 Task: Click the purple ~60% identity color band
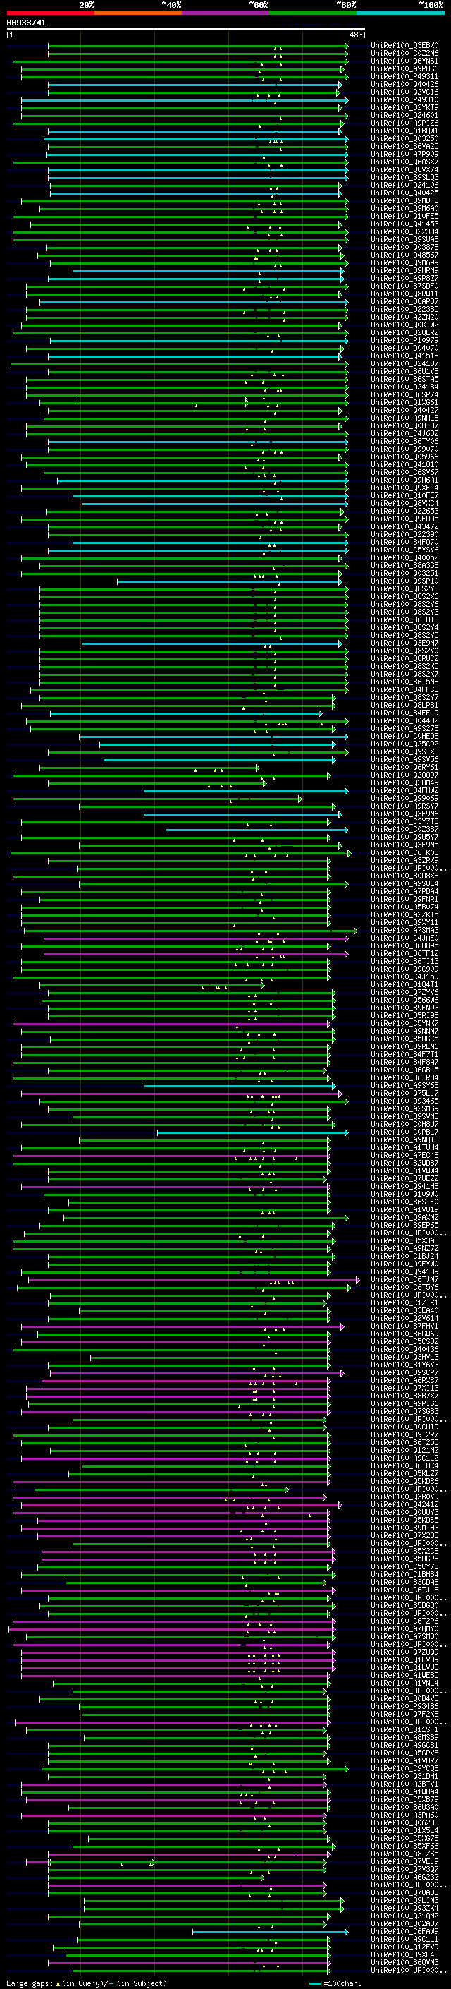pos(225,13)
